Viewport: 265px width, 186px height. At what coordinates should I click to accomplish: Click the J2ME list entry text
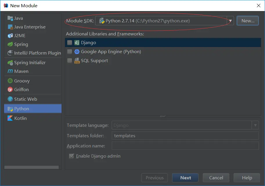[20, 36]
